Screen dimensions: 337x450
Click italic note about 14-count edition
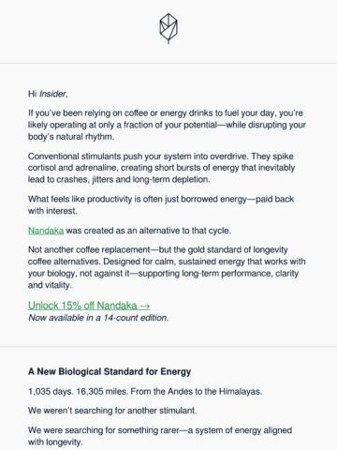98,318
